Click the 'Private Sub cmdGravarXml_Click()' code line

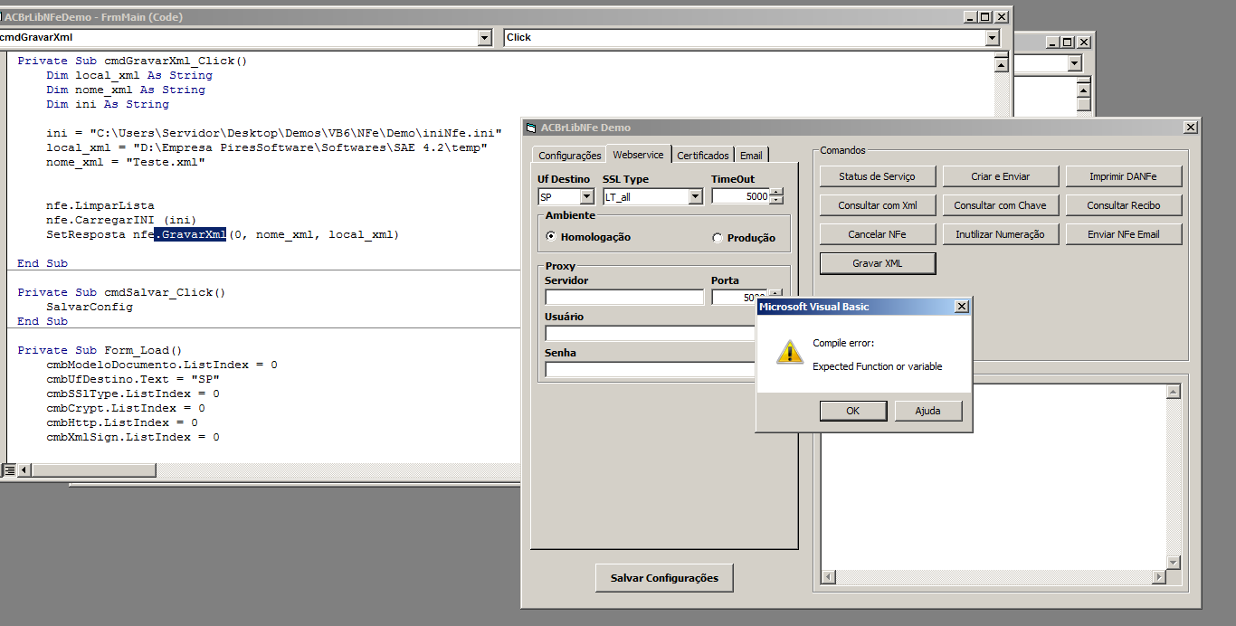pos(132,62)
